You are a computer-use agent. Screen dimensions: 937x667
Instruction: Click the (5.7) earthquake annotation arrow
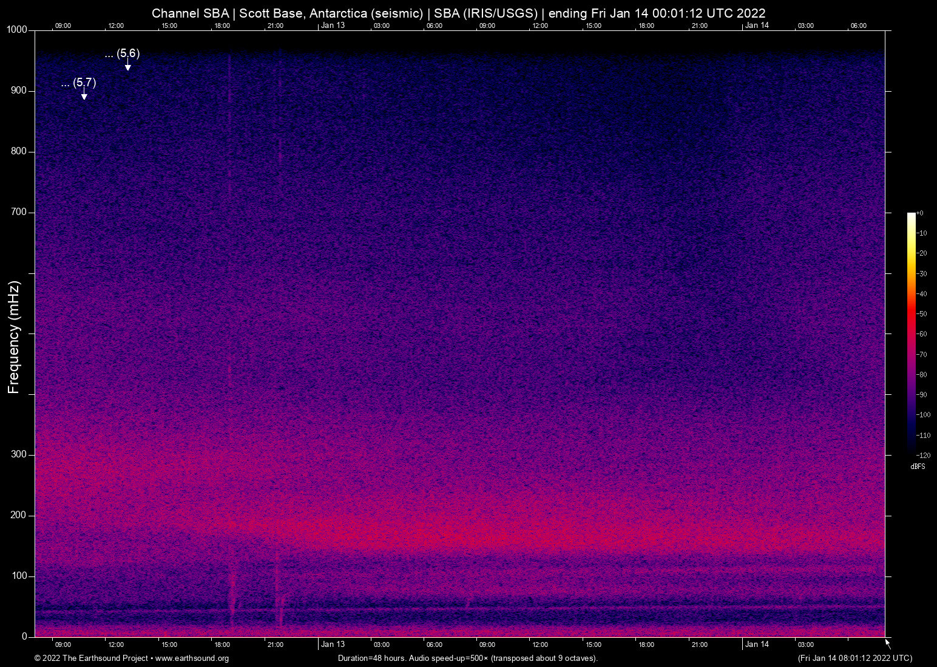click(x=84, y=92)
